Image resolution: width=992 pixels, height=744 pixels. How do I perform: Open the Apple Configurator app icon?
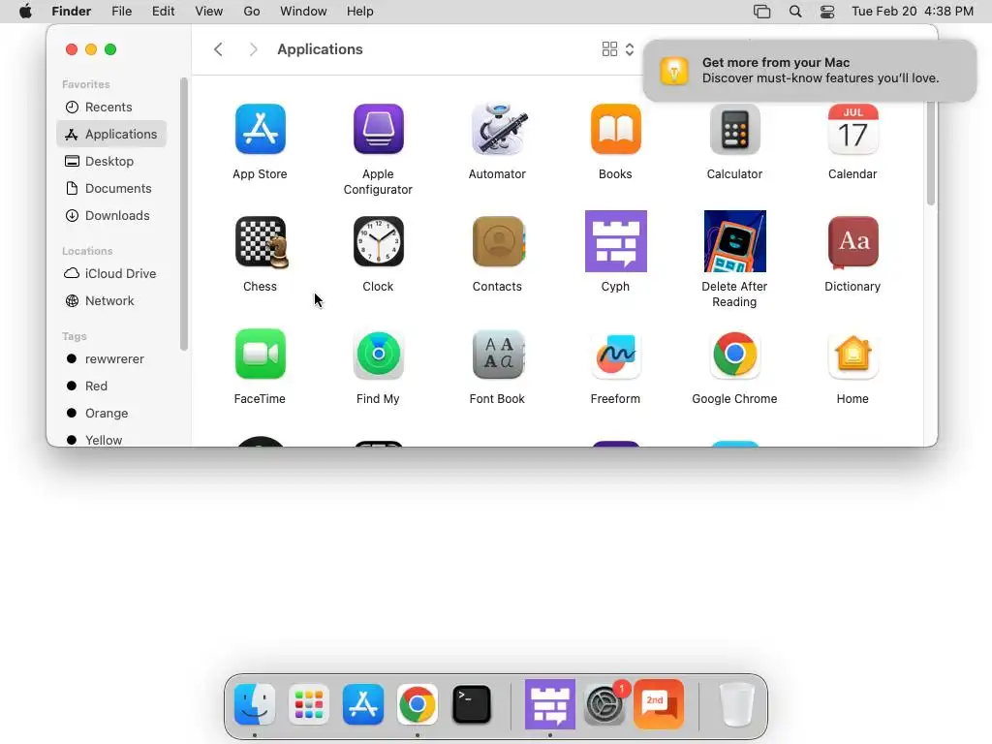(x=379, y=129)
